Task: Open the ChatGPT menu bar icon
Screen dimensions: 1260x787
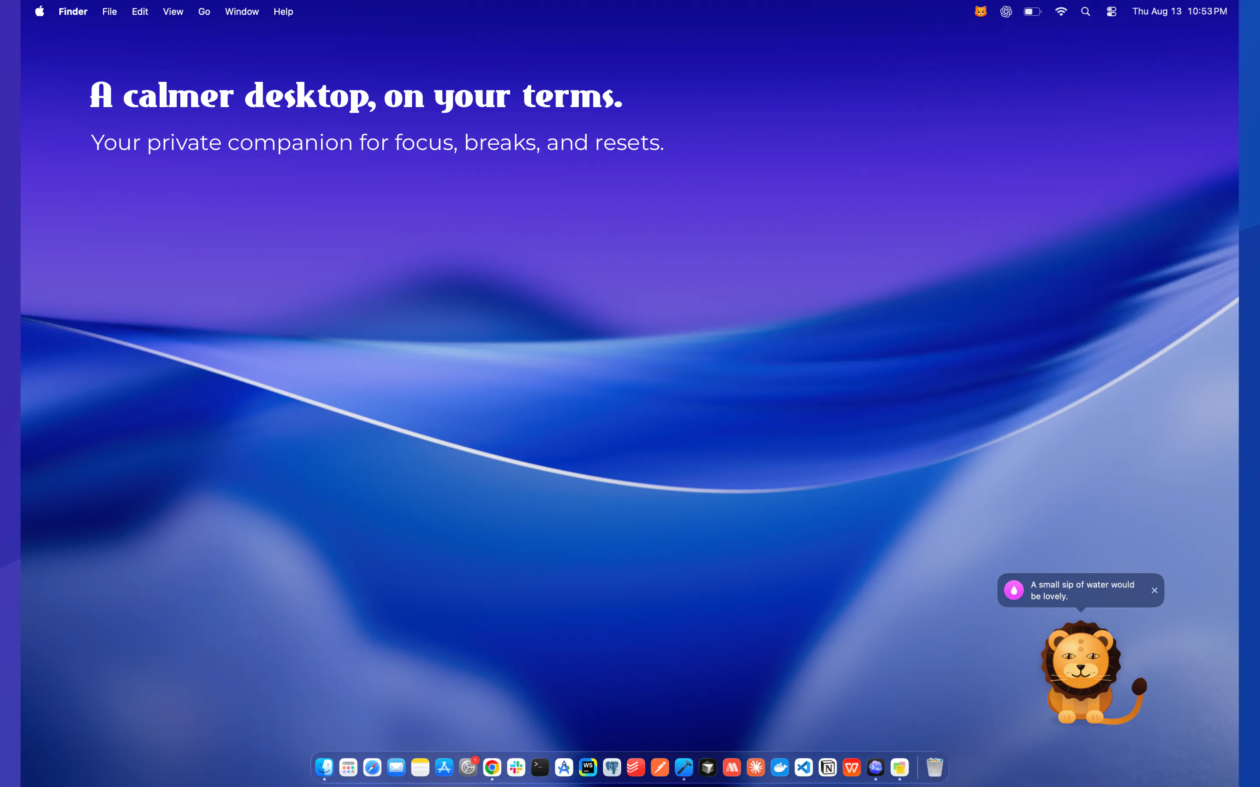Action: 1006,11
